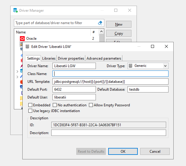This screenshot has width=186, height=166.
Task: Click the OK button
Action: click(x=123, y=152)
